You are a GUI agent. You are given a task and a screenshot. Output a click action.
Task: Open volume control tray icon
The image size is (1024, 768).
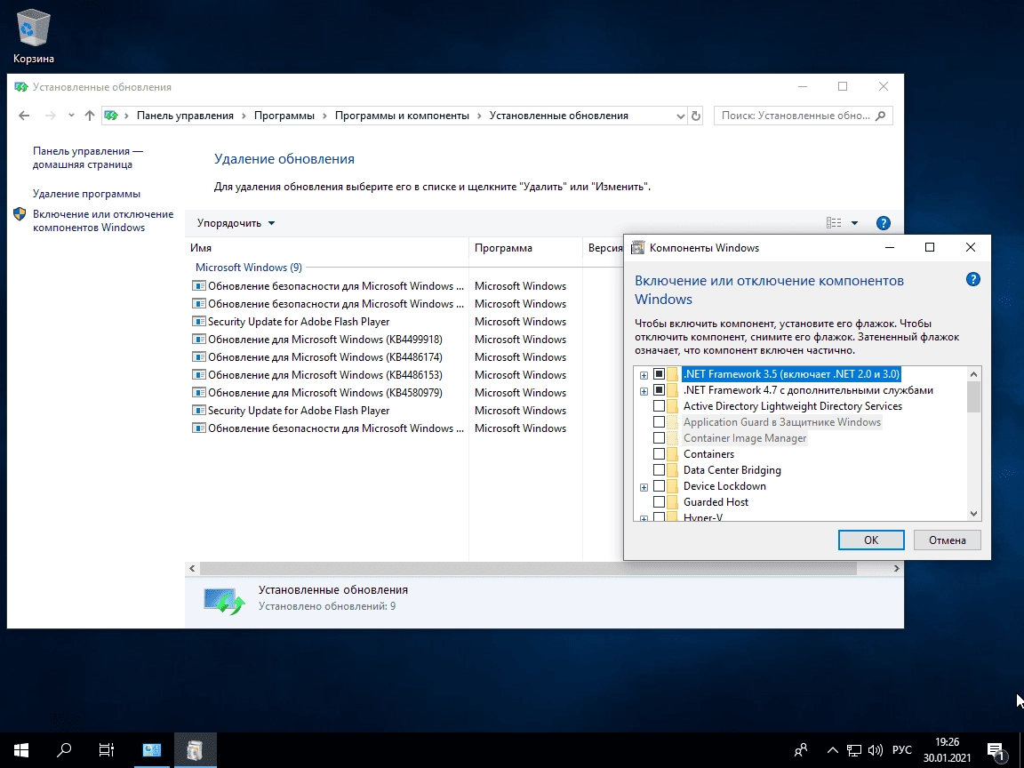tap(876, 749)
